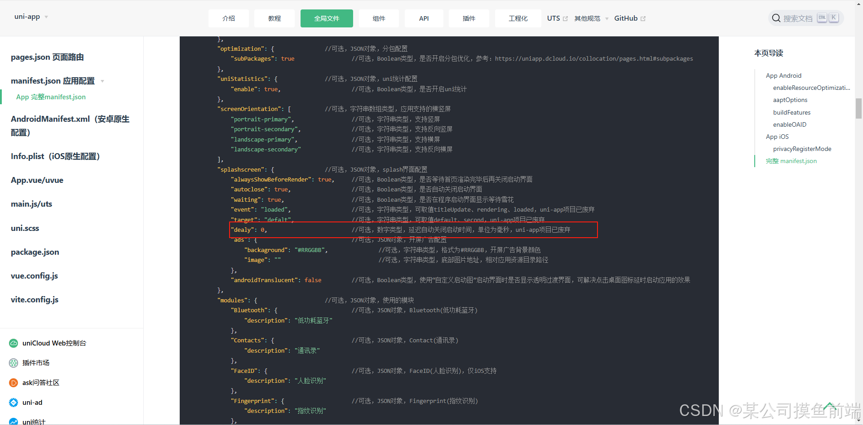Open manifest.json 应用配置 in sidebar
The height and width of the screenshot is (425, 863).
pos(53,81)
